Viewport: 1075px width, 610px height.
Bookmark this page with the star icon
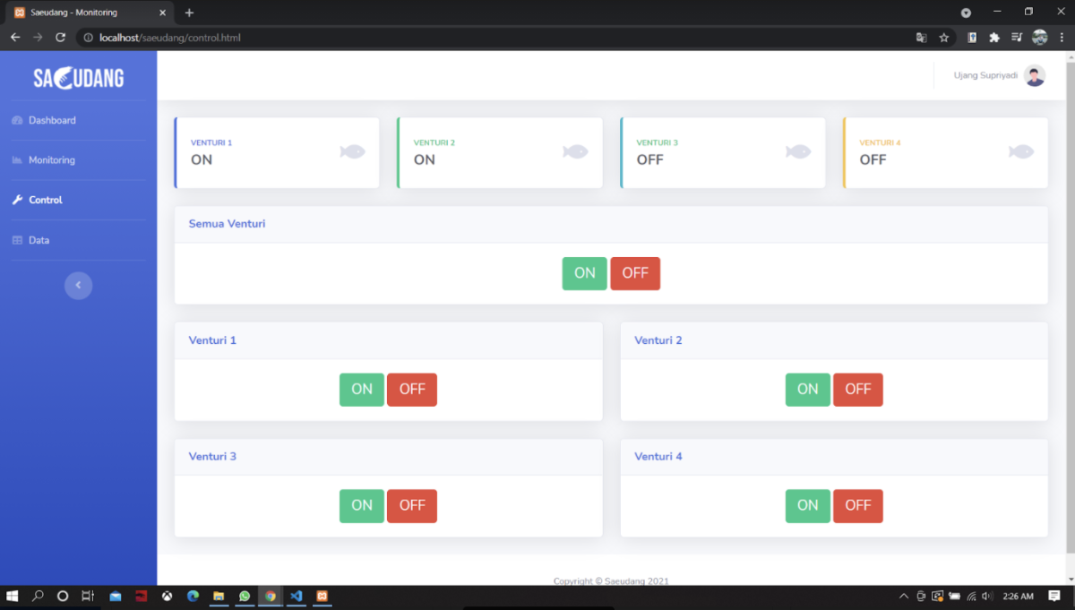[943, 38]
